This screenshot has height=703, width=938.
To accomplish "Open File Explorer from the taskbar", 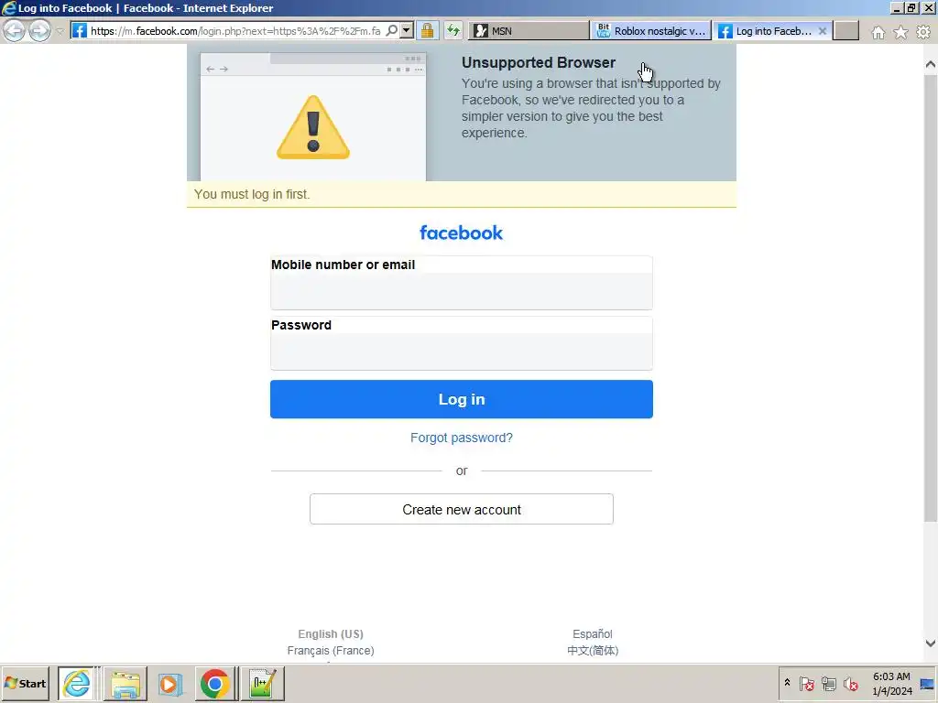I will 125,683.
